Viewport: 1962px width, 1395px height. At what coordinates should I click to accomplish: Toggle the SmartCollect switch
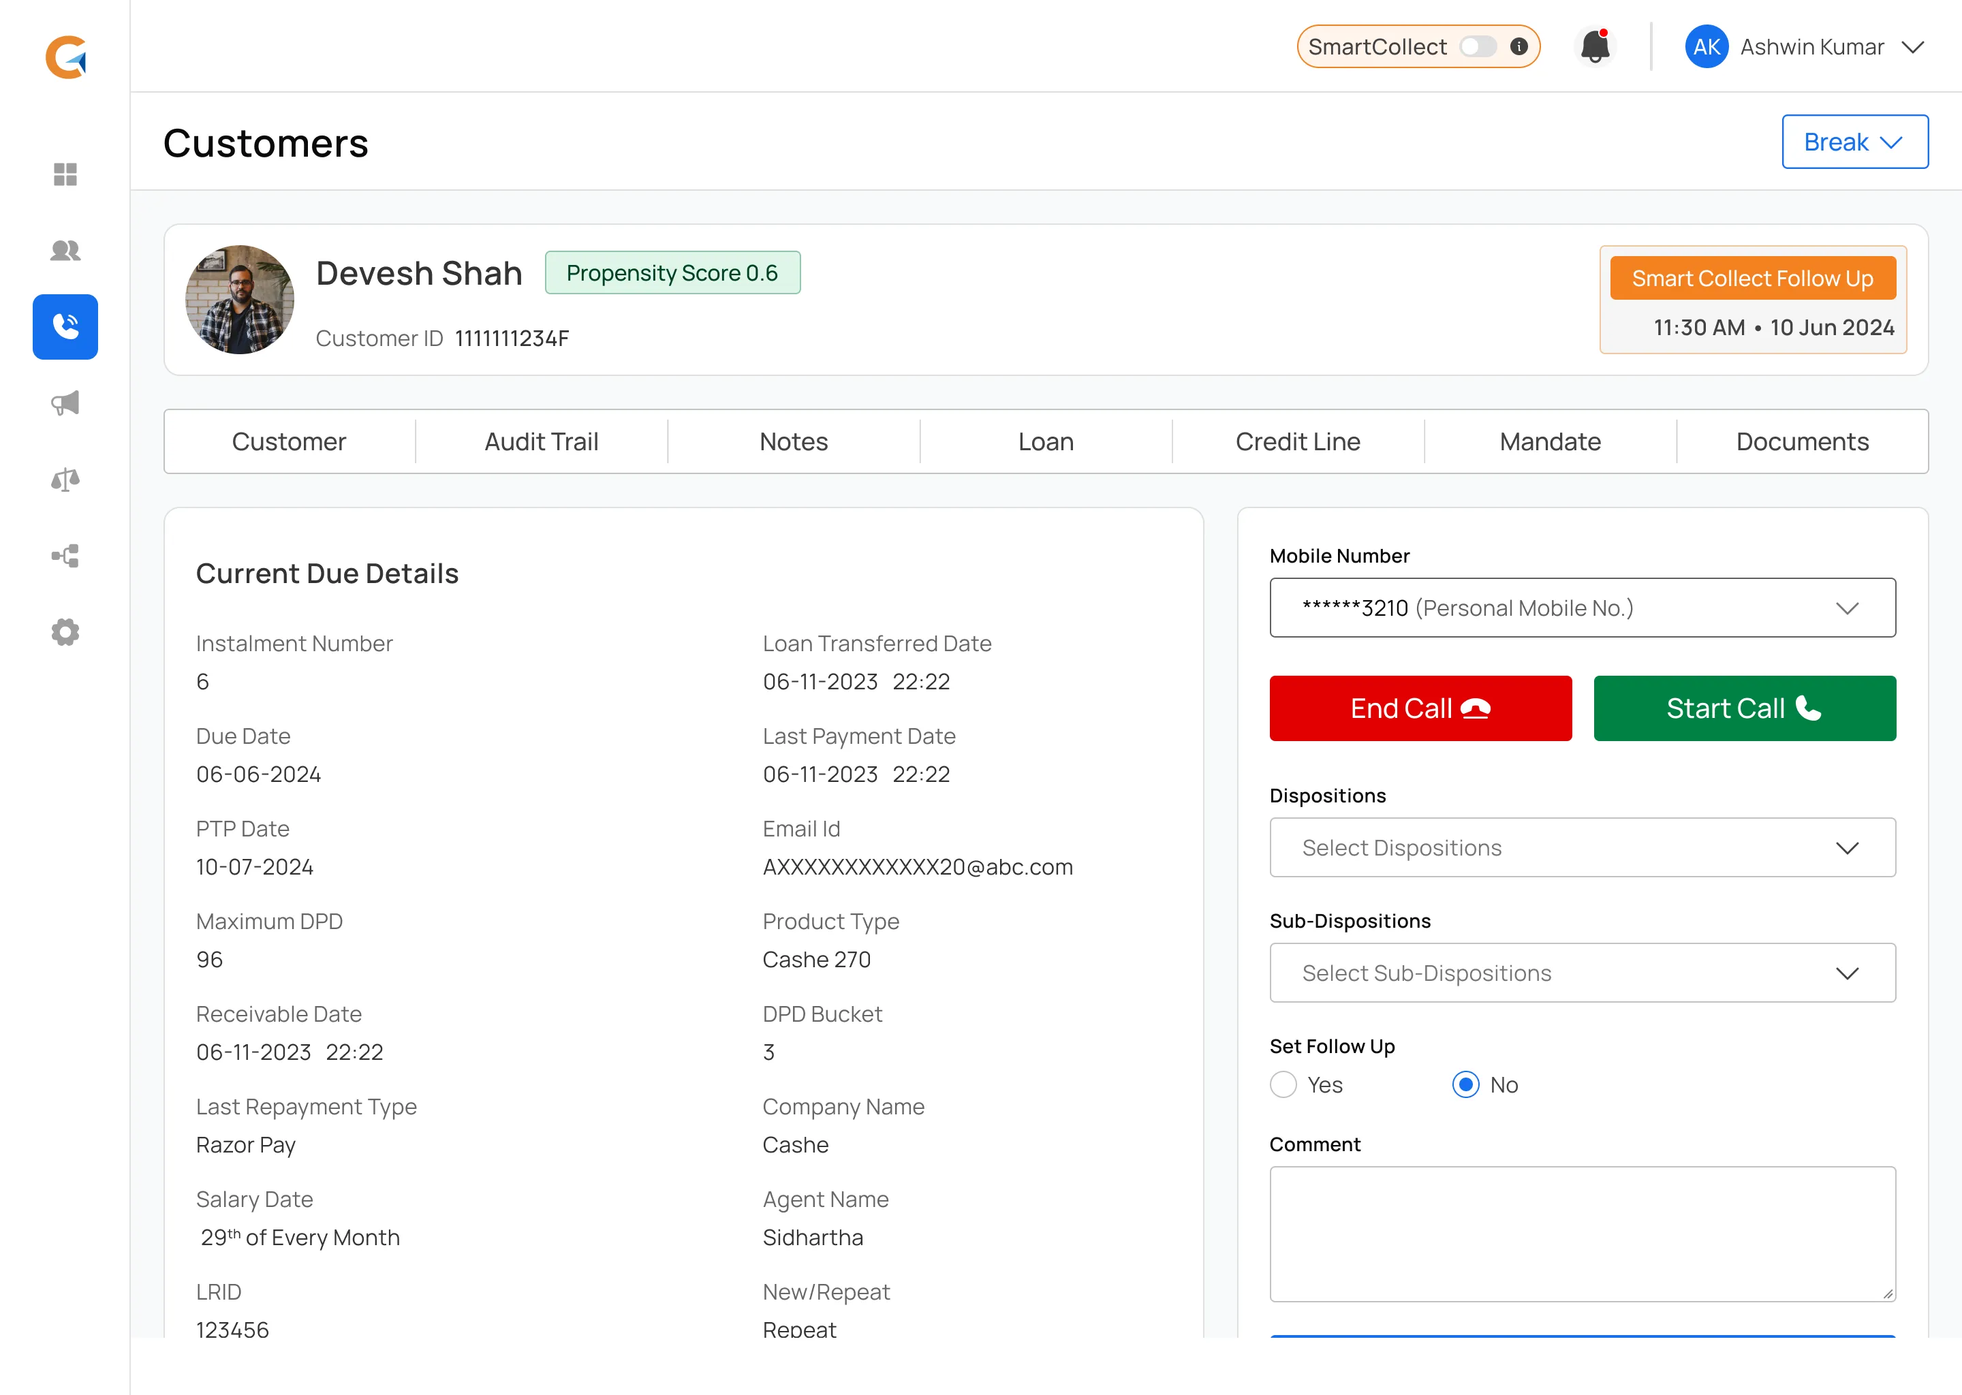click(x=1478, y=46)
